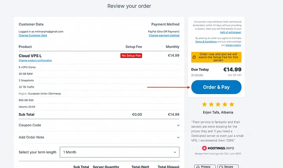This screenshot has height=168, width=283.
Task: Open the Change payment method link
Action: 164,35
